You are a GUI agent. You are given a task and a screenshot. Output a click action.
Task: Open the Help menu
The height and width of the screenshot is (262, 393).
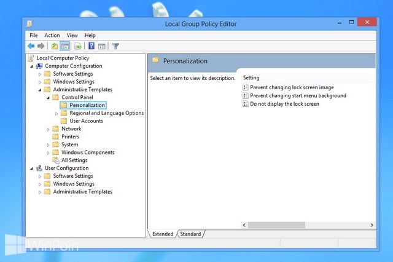click(x=90, y=36)
